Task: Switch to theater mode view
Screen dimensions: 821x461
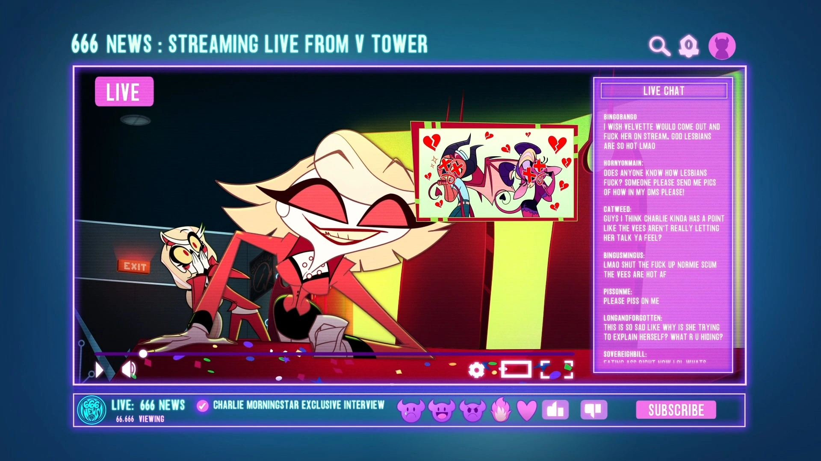Action: tap(516, 370)
